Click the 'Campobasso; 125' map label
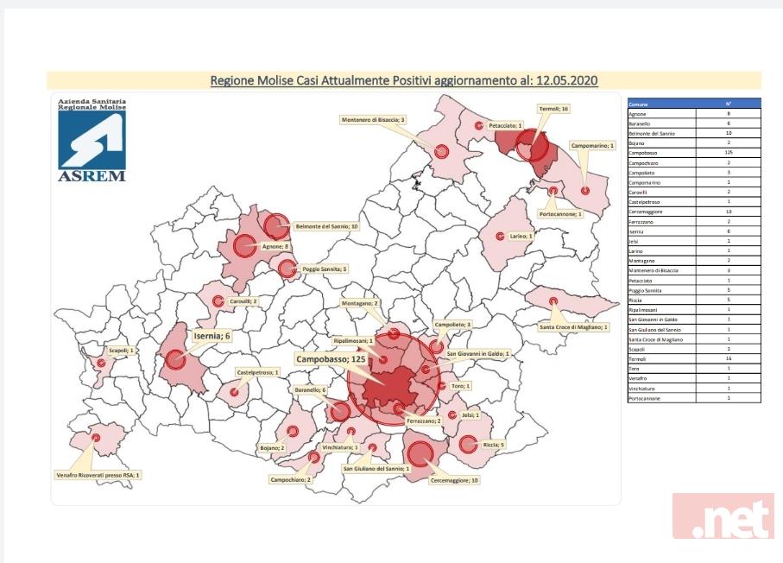783x563 pixels. [332, 358]
